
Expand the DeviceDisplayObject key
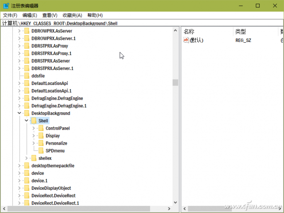19,188
